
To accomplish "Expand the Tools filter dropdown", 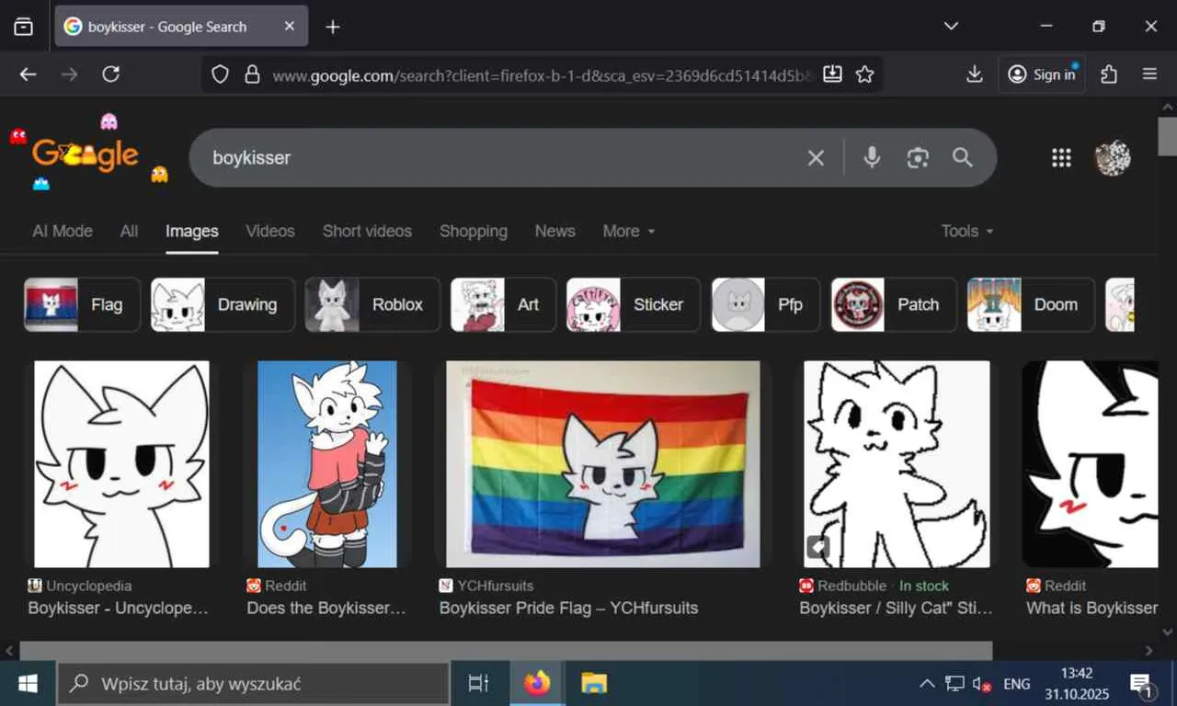I will 967,232.
